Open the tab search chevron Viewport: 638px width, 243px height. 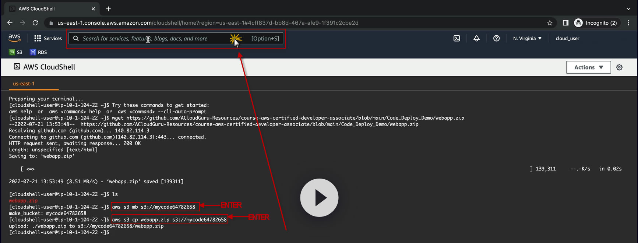pyautogui.click(x=628, y=9)
